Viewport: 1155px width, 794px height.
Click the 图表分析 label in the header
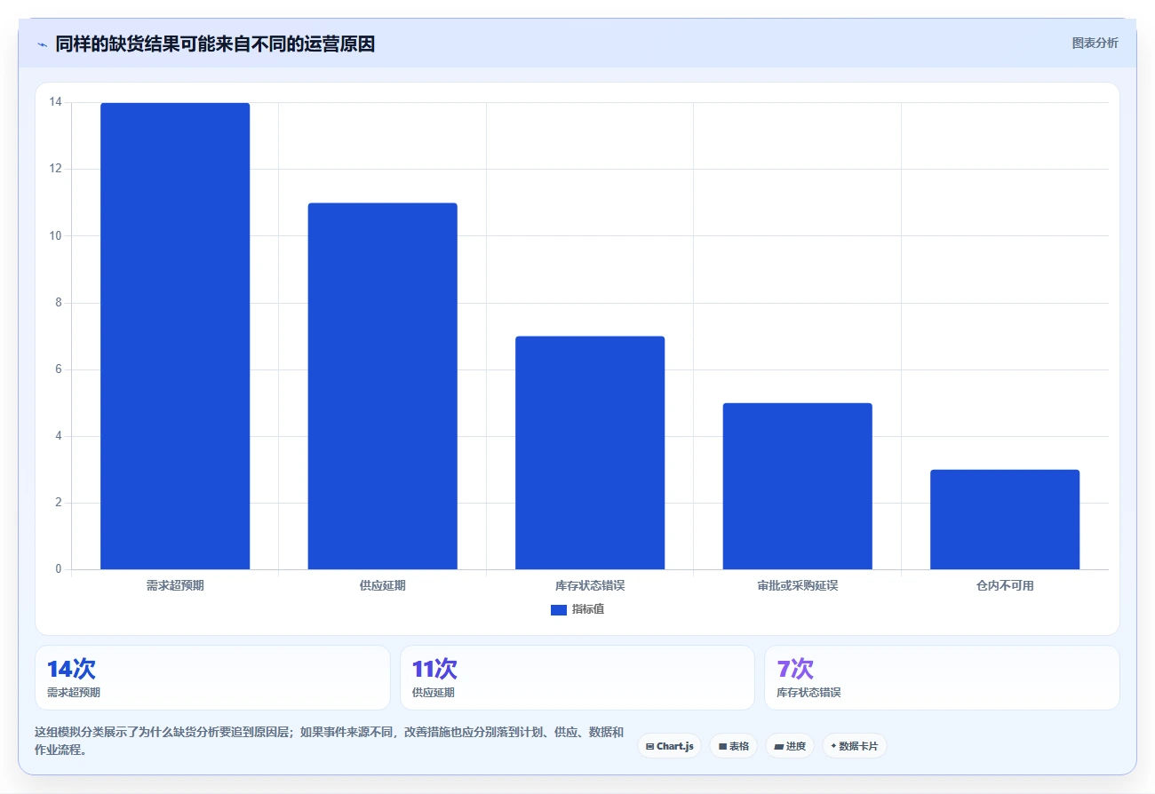coord(1095,43)
